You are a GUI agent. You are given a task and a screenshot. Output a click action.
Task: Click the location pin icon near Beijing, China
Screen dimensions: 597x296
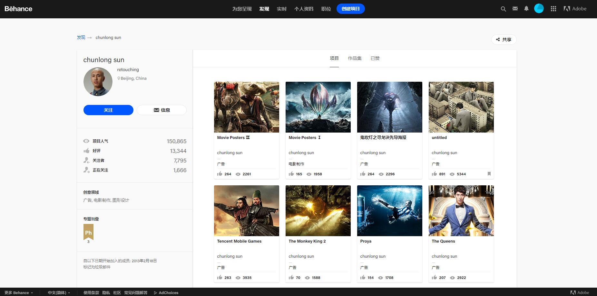tap(119, 78)
